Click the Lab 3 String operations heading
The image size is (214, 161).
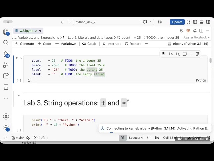[x=75, y=103]
